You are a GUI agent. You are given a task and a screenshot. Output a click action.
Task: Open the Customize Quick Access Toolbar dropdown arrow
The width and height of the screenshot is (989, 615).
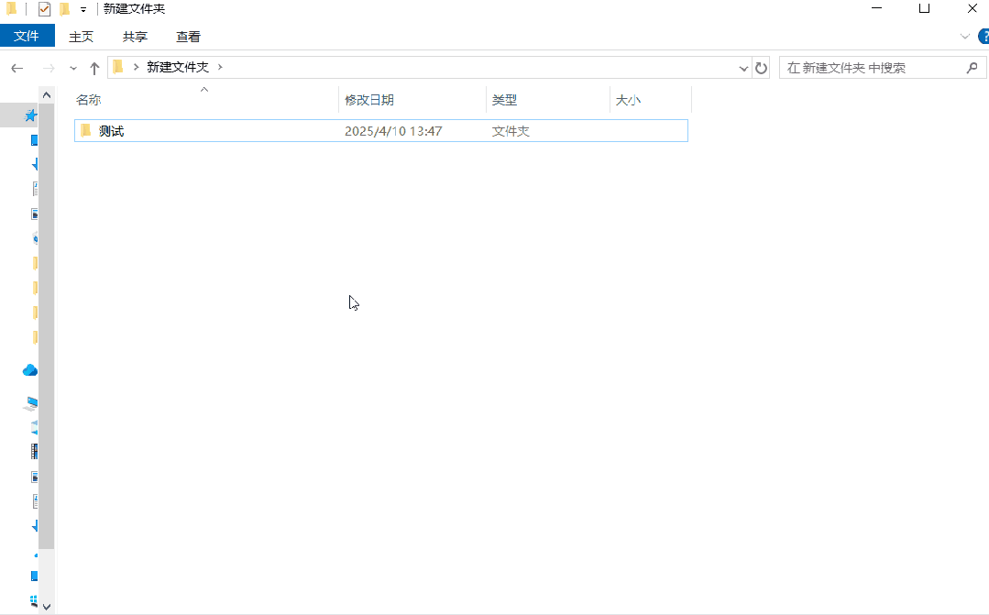click(x=82, y=9)
